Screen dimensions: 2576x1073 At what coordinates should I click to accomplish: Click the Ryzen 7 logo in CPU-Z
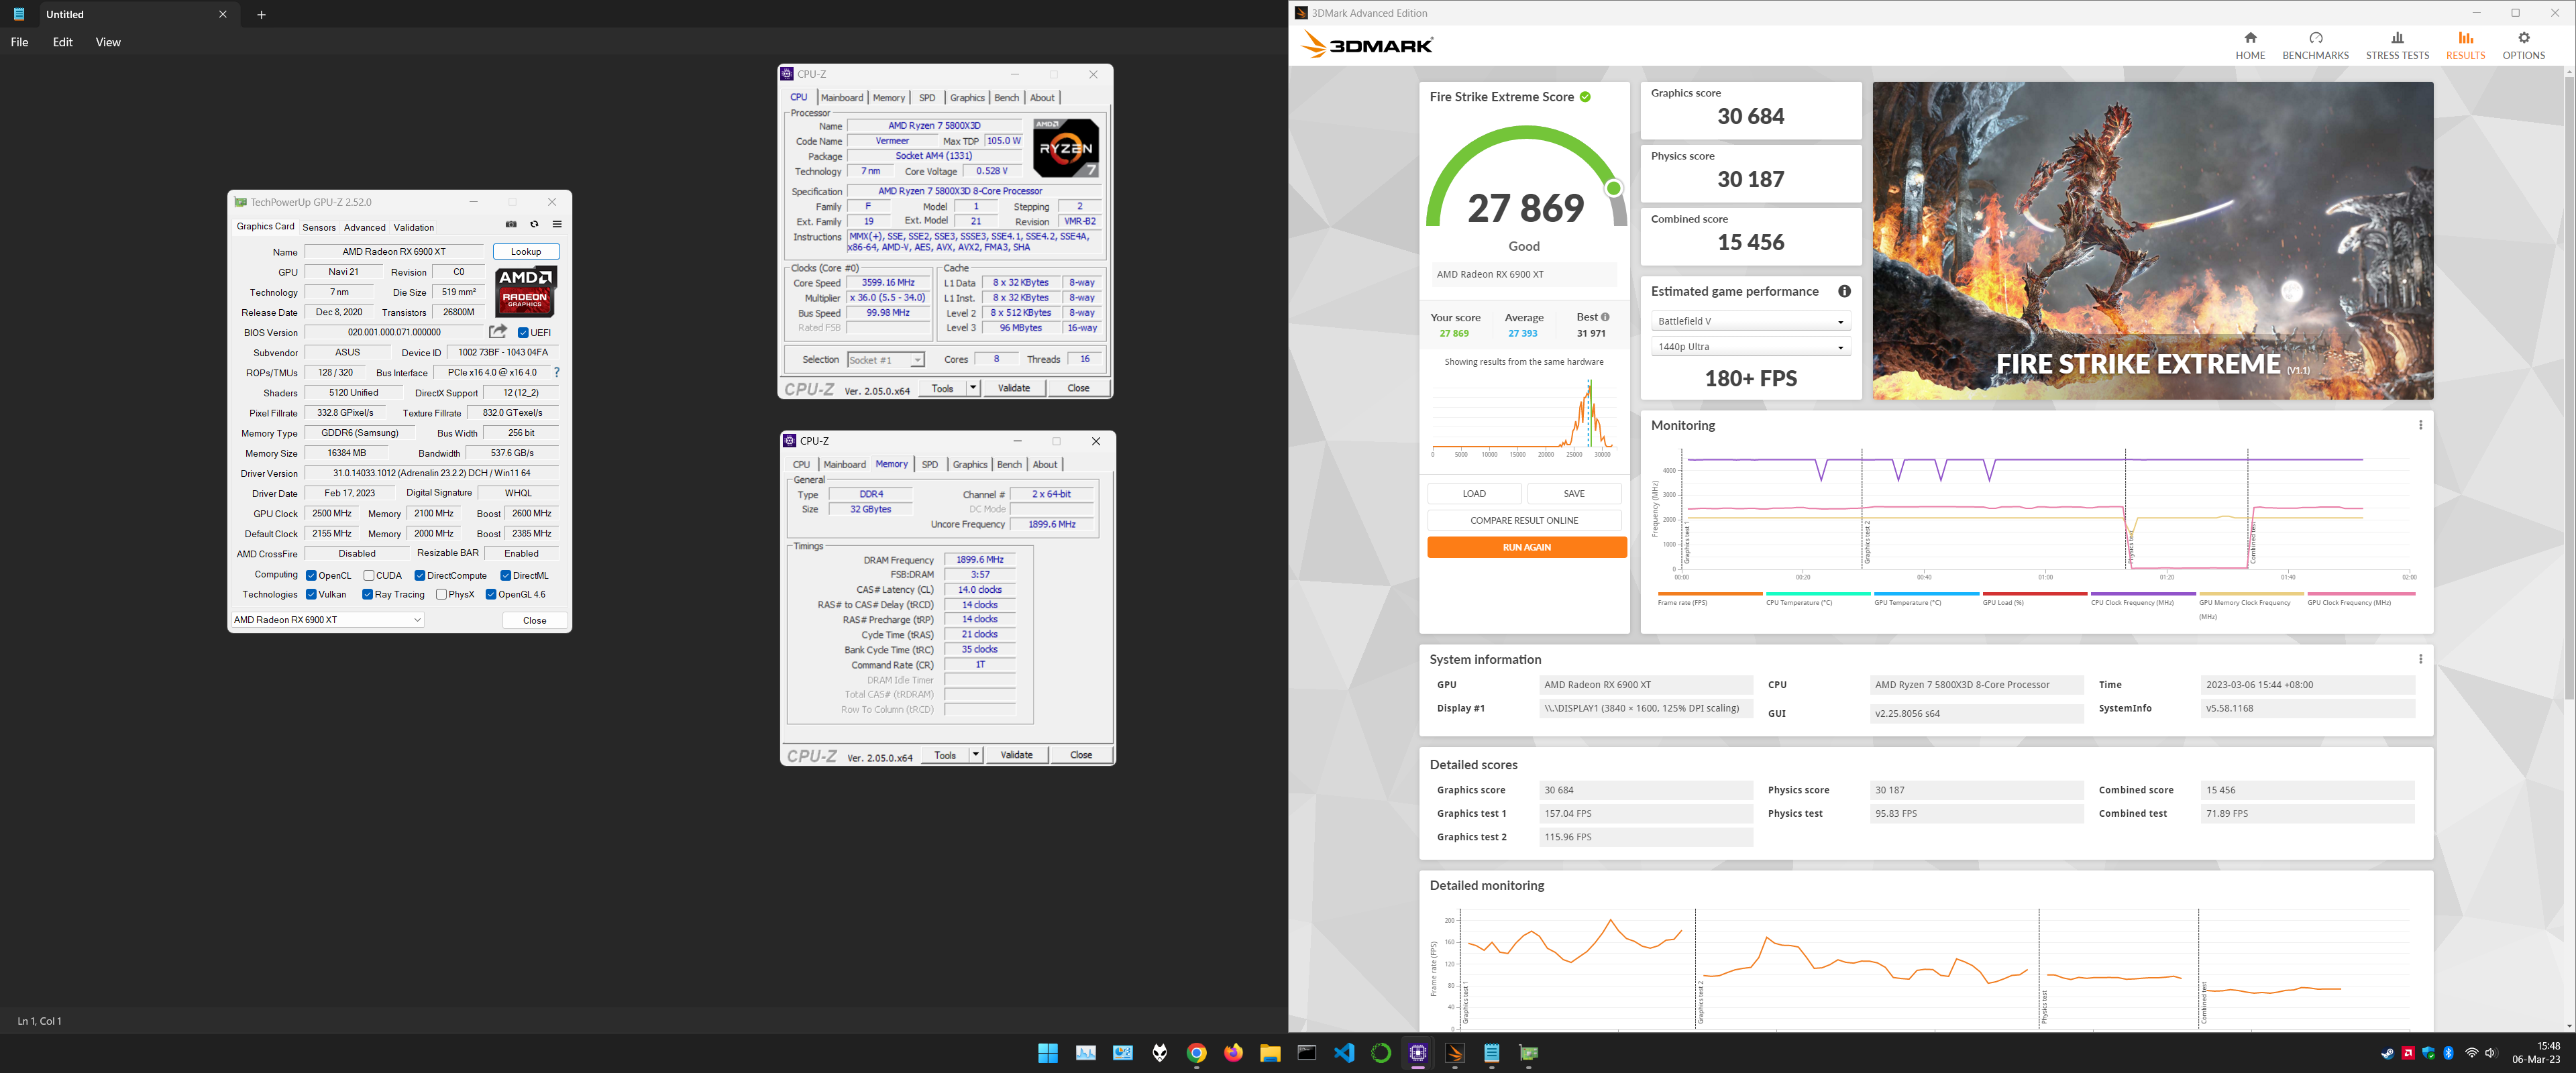(1066, 148)
